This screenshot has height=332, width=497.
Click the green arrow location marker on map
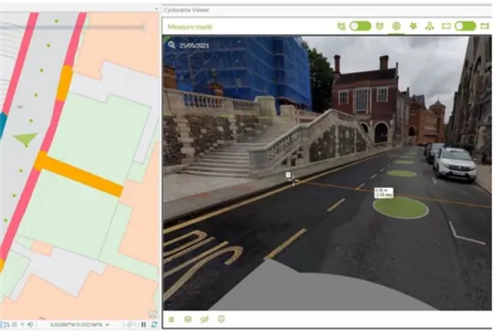click(x=27, y=139)
